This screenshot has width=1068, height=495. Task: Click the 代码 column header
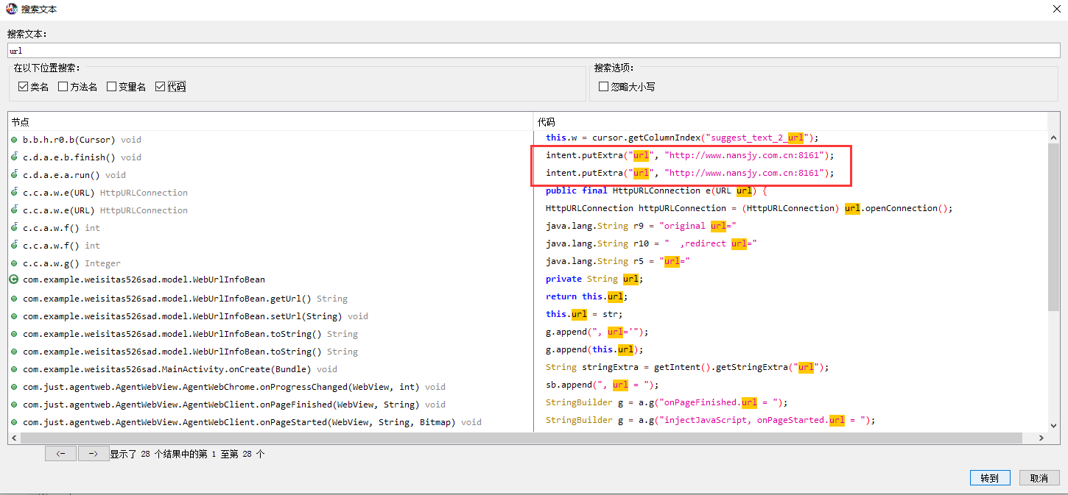coord(790,121)
